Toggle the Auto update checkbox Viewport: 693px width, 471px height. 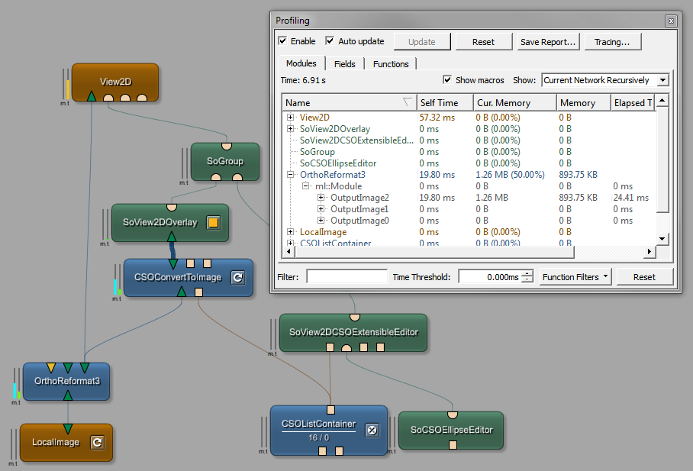pyautogui.click(x=330, y=41)
